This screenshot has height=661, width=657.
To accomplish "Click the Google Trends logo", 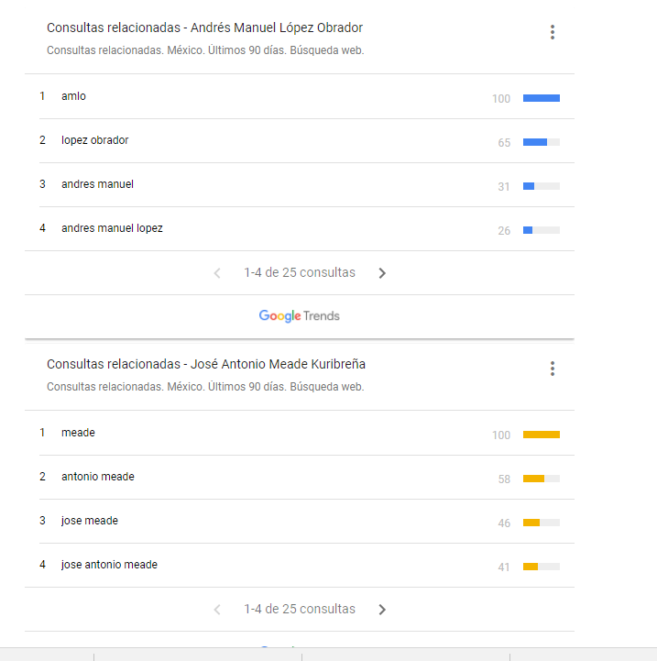I will [299, 316].
